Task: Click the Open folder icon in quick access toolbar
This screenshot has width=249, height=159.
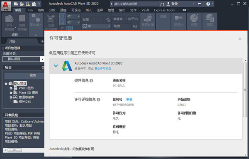Action: point(22,4)
